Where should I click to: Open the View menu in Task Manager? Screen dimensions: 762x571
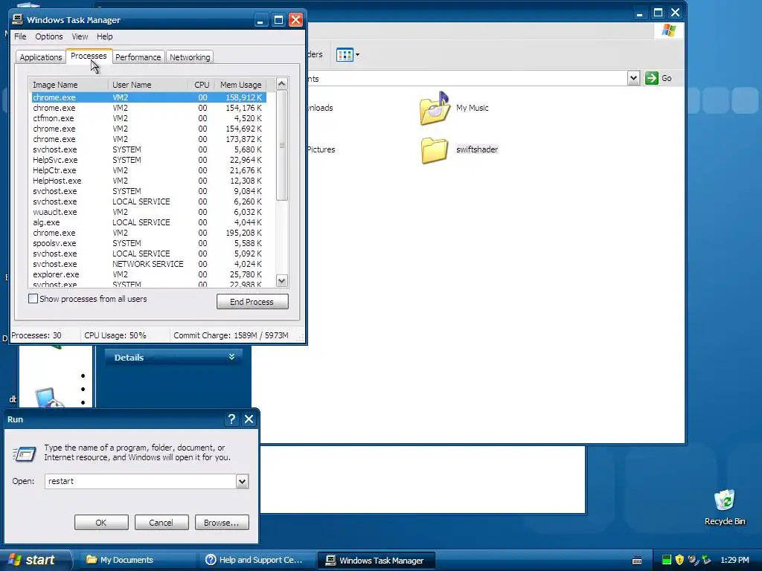[80, 36]
